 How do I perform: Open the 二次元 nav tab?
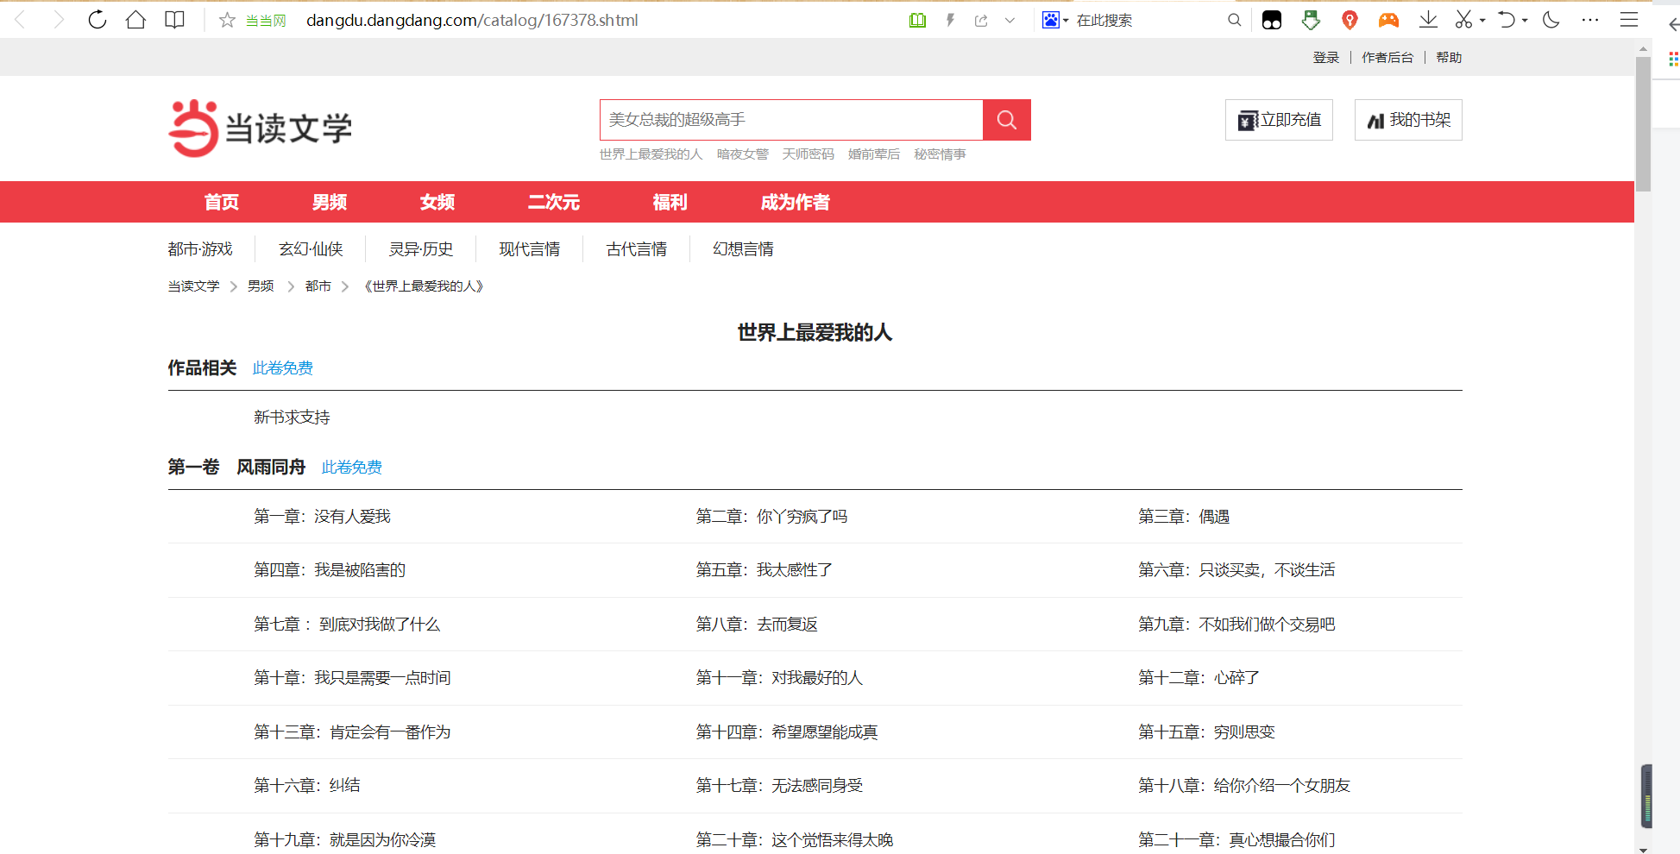pos(554,202)
